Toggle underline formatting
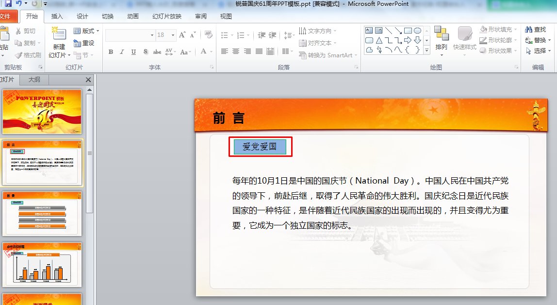The width and height of the screenshot is (557, 305). pos(133,51)
